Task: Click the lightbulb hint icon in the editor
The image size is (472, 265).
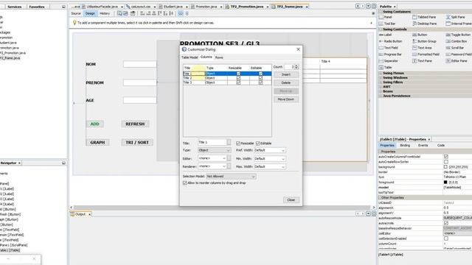Action: 74,23
